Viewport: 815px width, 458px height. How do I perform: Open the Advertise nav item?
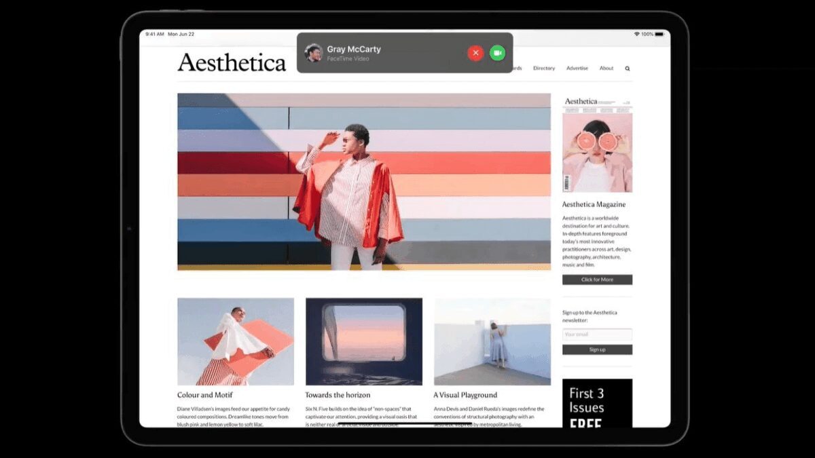click(x=577, y=69)
